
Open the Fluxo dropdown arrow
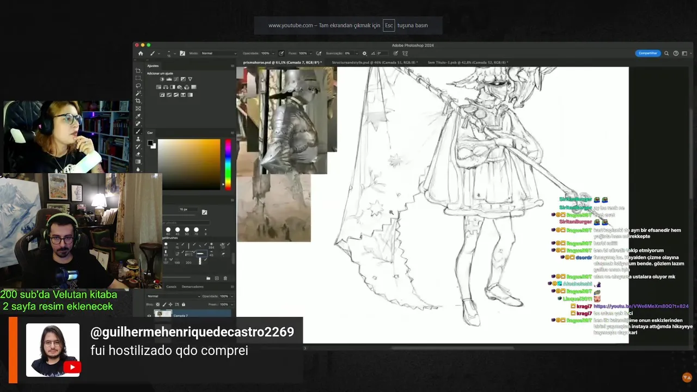[310, 53]
